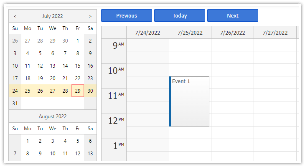The image size is (305, 167).
Task: Select August 10 in the mini calendar
Action: tap(53, 153)
